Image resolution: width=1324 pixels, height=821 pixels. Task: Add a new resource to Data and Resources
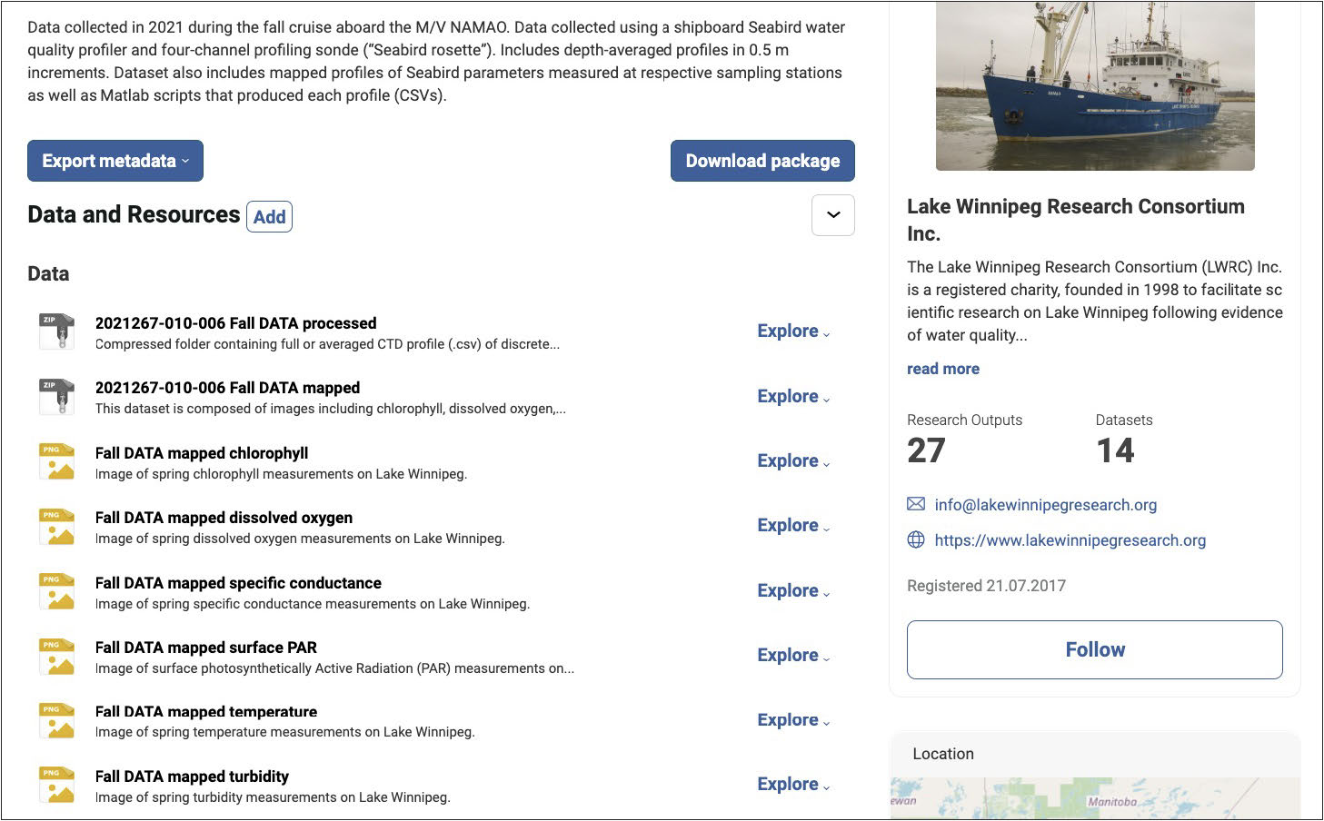[269, 217]
